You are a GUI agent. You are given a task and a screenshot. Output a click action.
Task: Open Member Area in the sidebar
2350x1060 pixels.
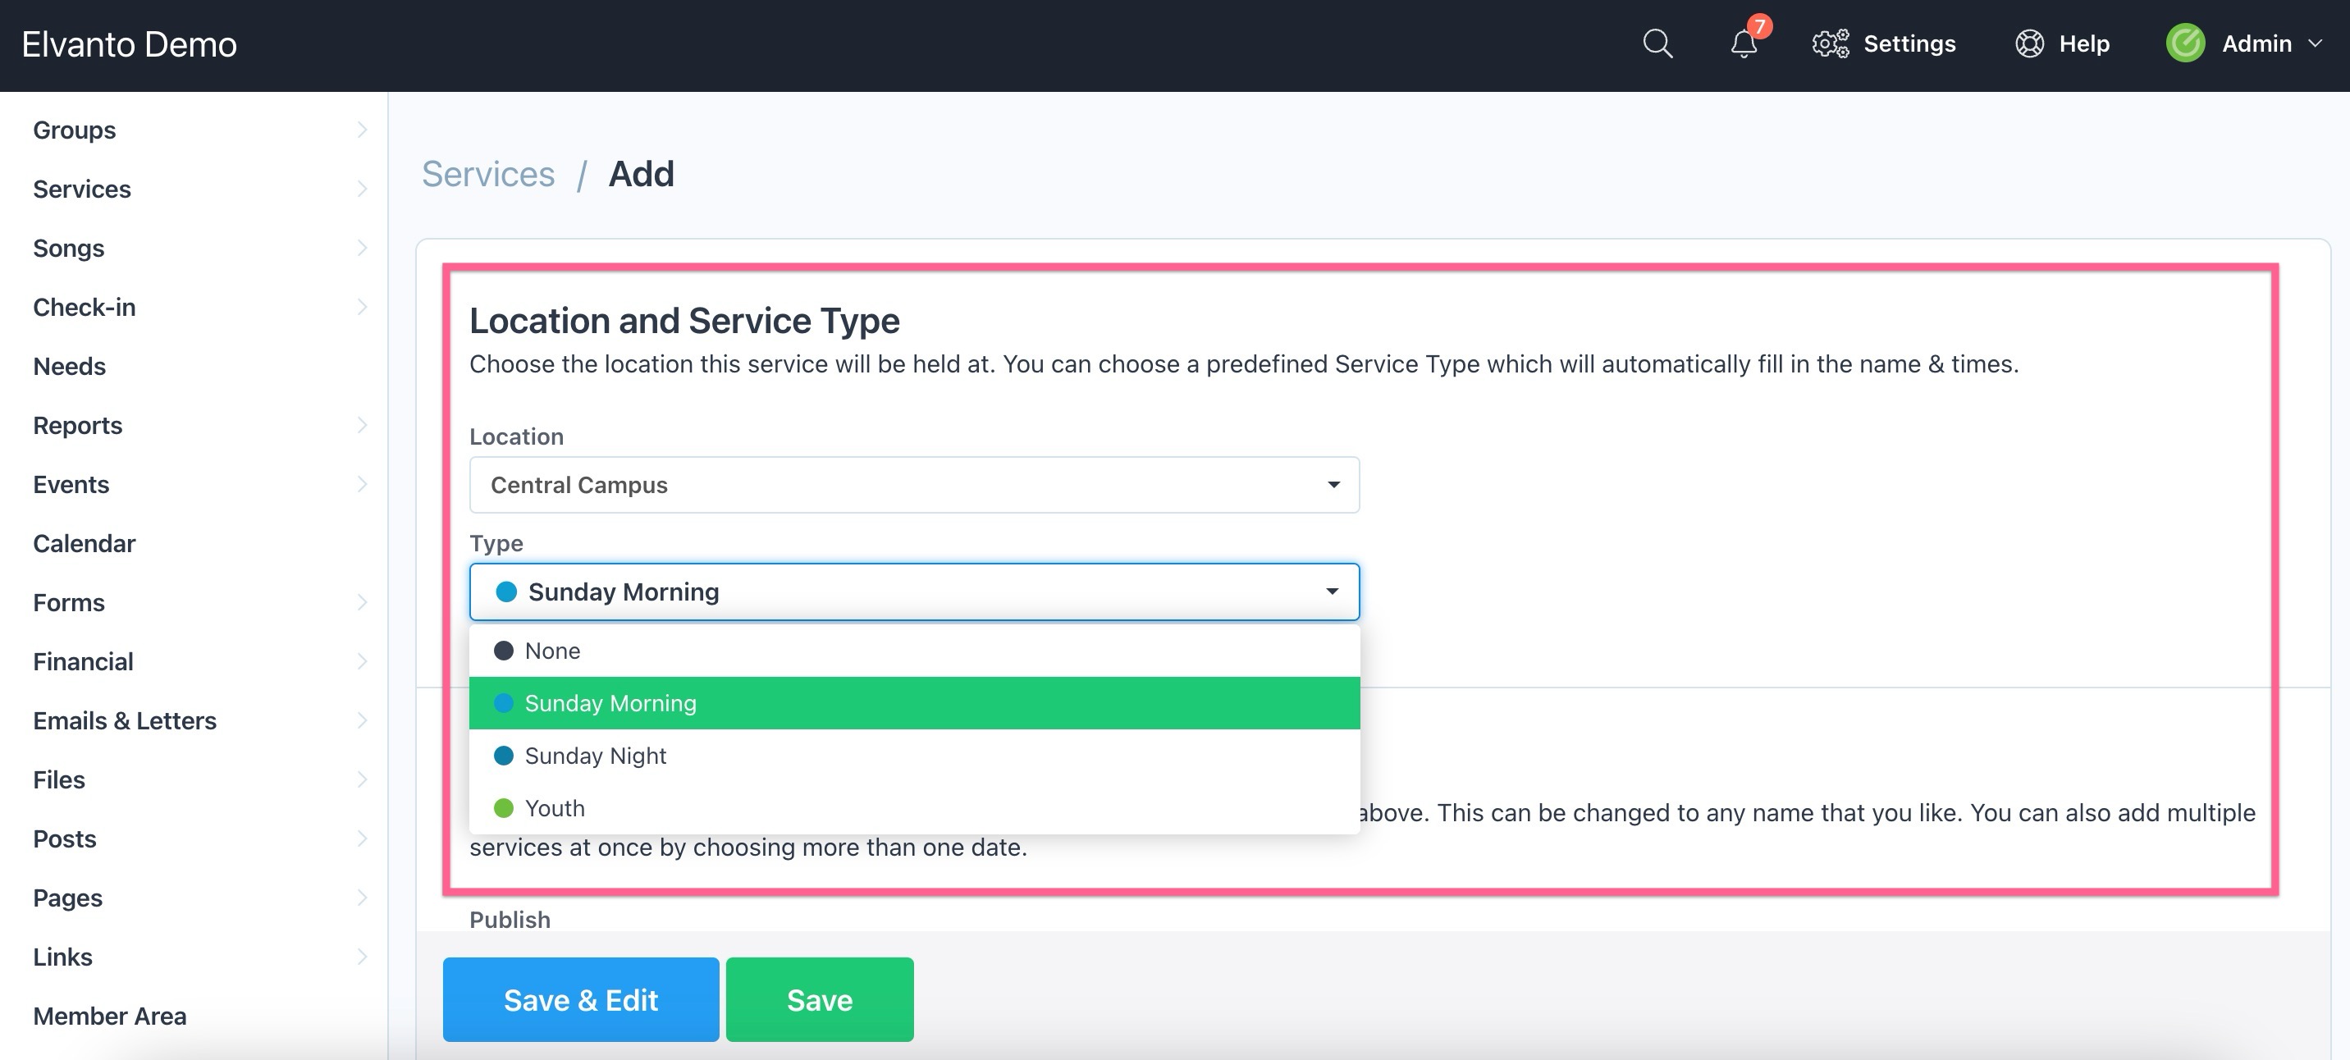109,1017
